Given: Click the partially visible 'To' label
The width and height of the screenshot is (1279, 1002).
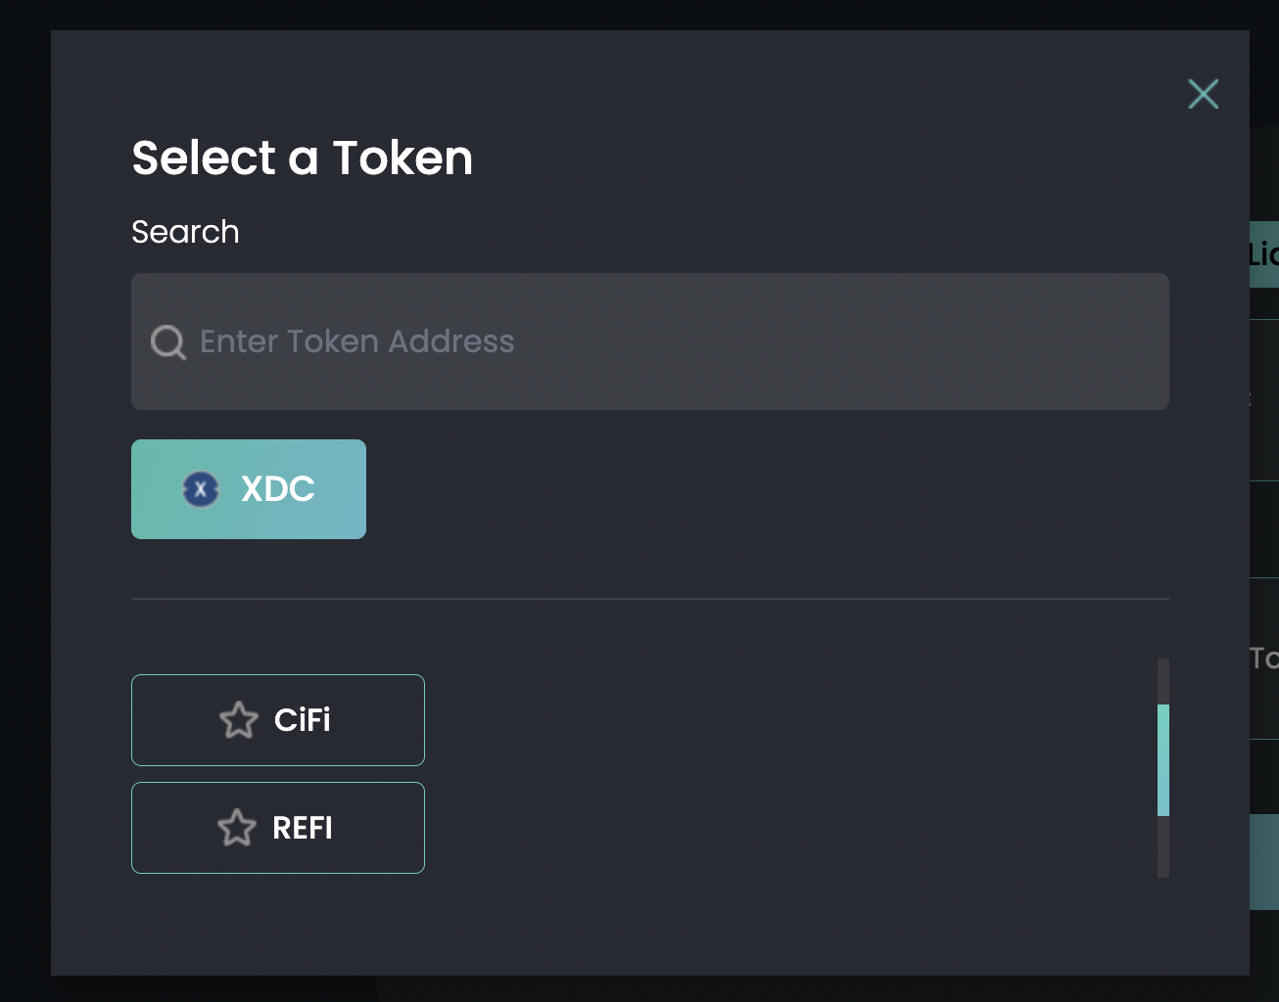Looking at the screenshot, I should [x=1263, y=658].
